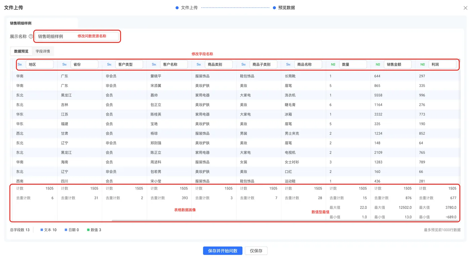
Task: Click the Str. type icon for 客户名称
Action: (154, 64)
